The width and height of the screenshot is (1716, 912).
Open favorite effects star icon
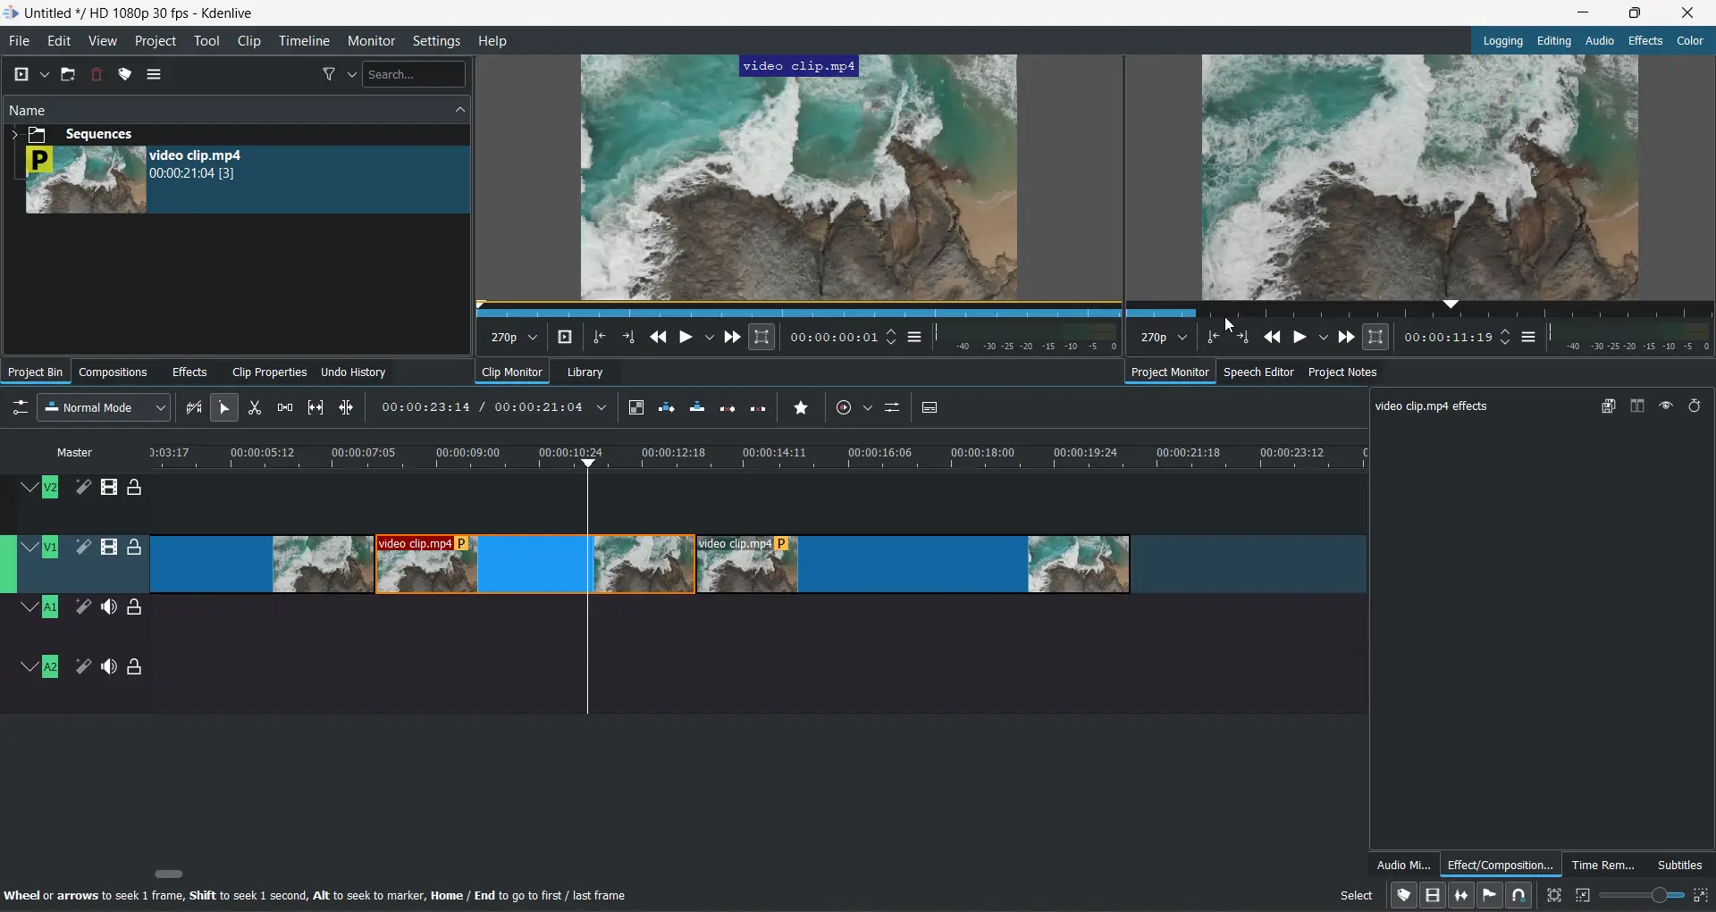(802, 408)
